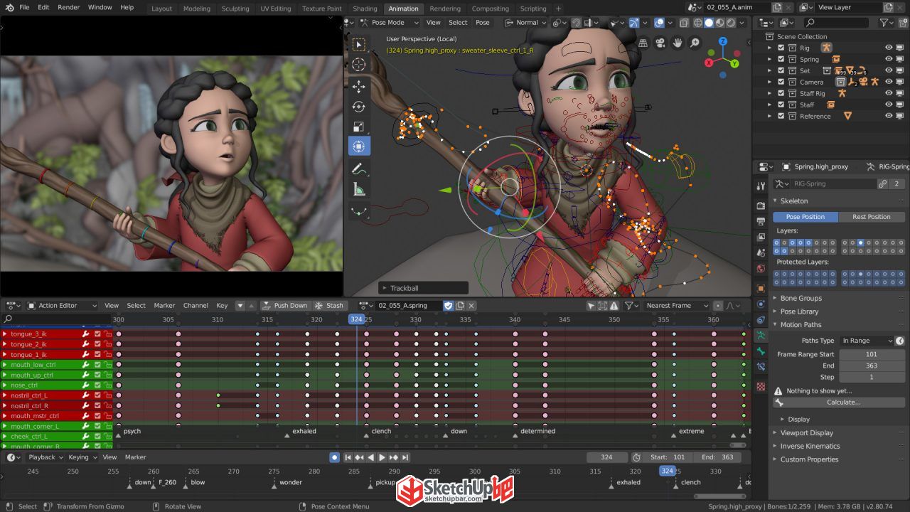Toggle fake user shield for 02_055_A.spring action
The image size is (910, 512).
448,306
